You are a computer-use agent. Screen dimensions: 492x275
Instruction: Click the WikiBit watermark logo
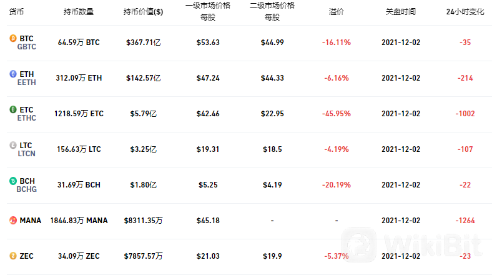pyautogui.click(x=411, y=245)
